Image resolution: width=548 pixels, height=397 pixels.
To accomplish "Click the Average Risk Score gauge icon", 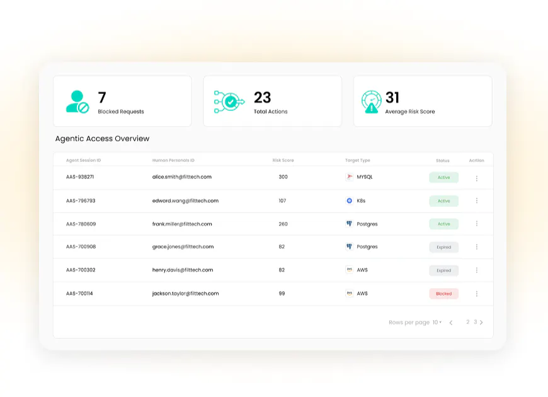I will [x=371, y=101].
